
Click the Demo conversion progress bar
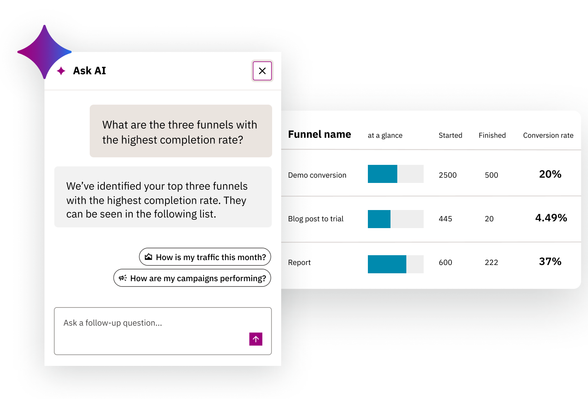[395, 174]
